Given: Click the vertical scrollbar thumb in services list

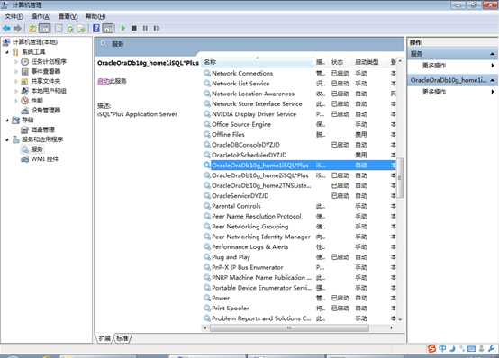Looking at the screenshot, I should 400,178.
